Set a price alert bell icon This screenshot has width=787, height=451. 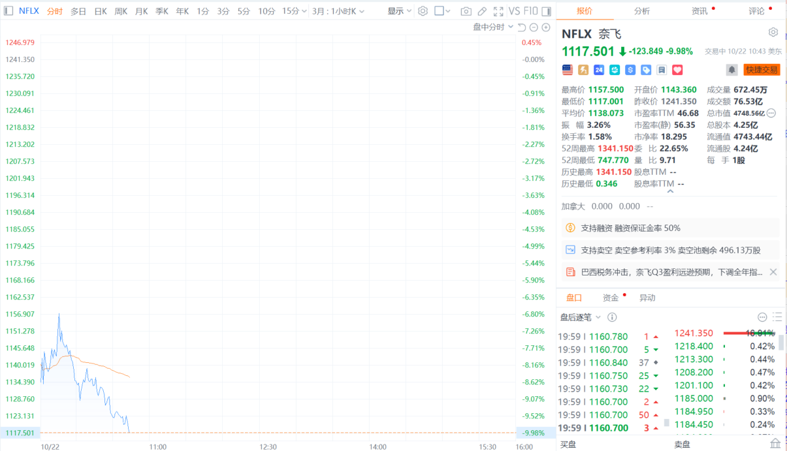tap(732, 70)
